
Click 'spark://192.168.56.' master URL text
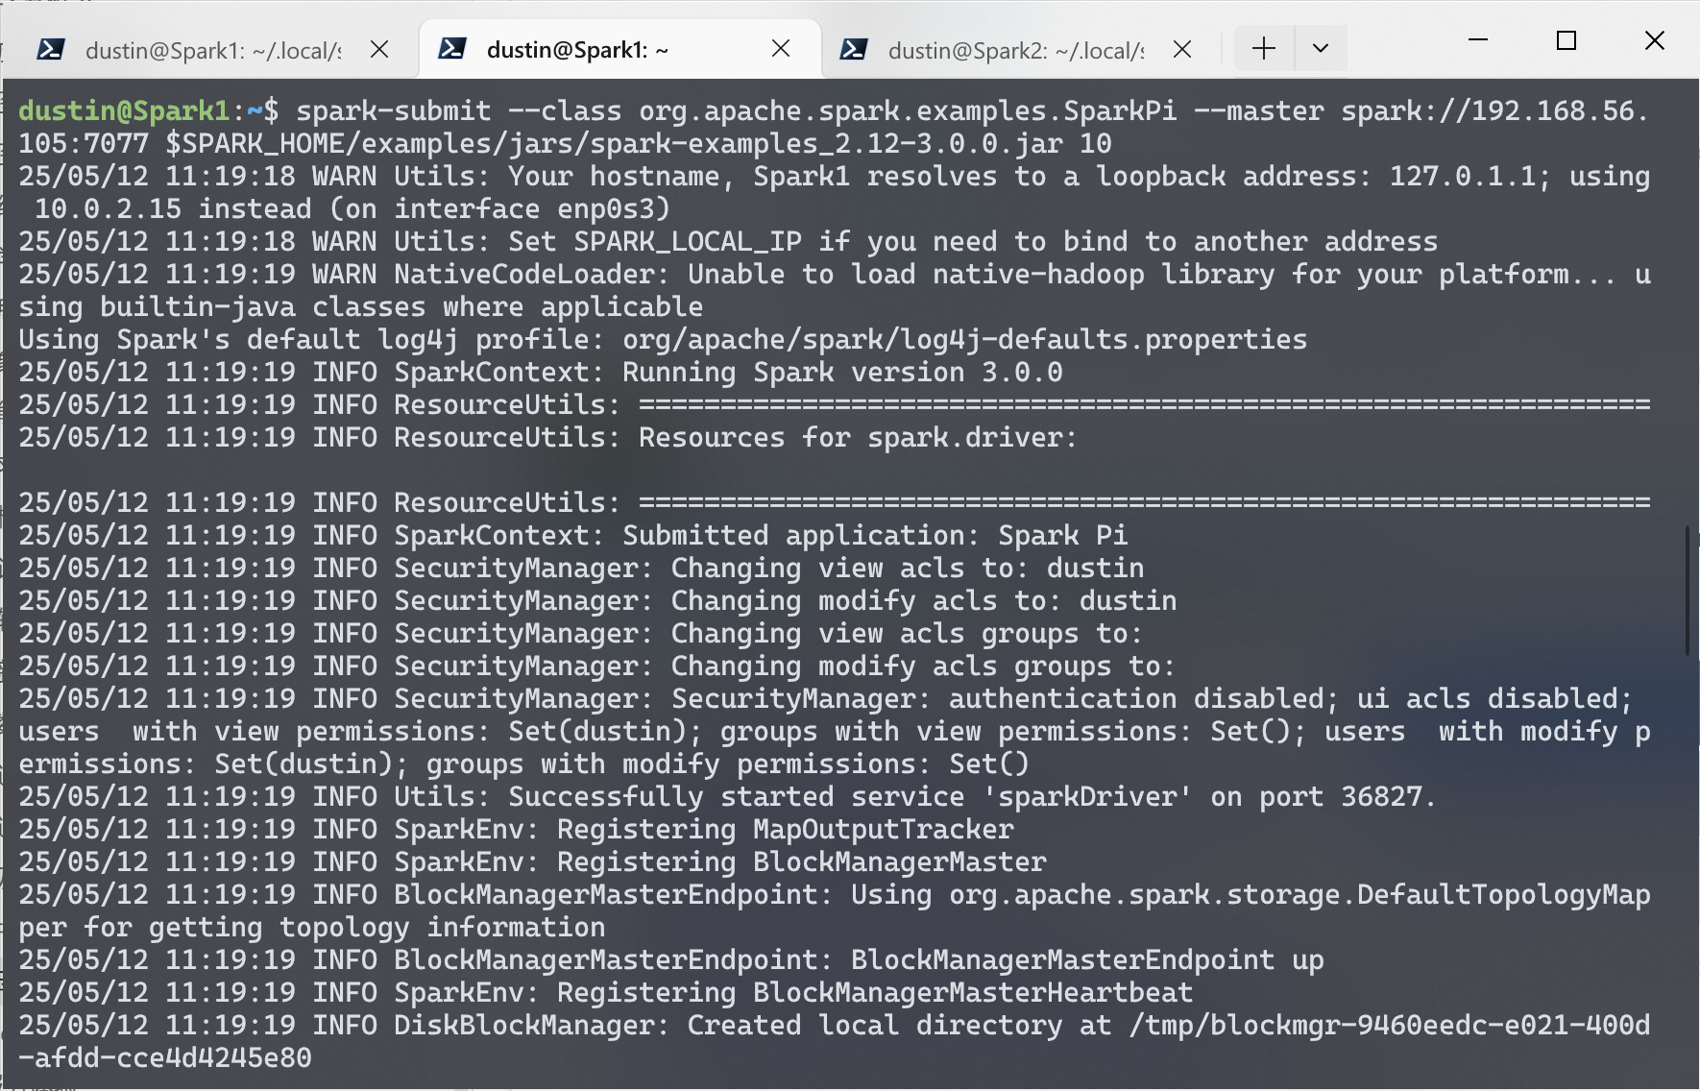(1495, 111)
